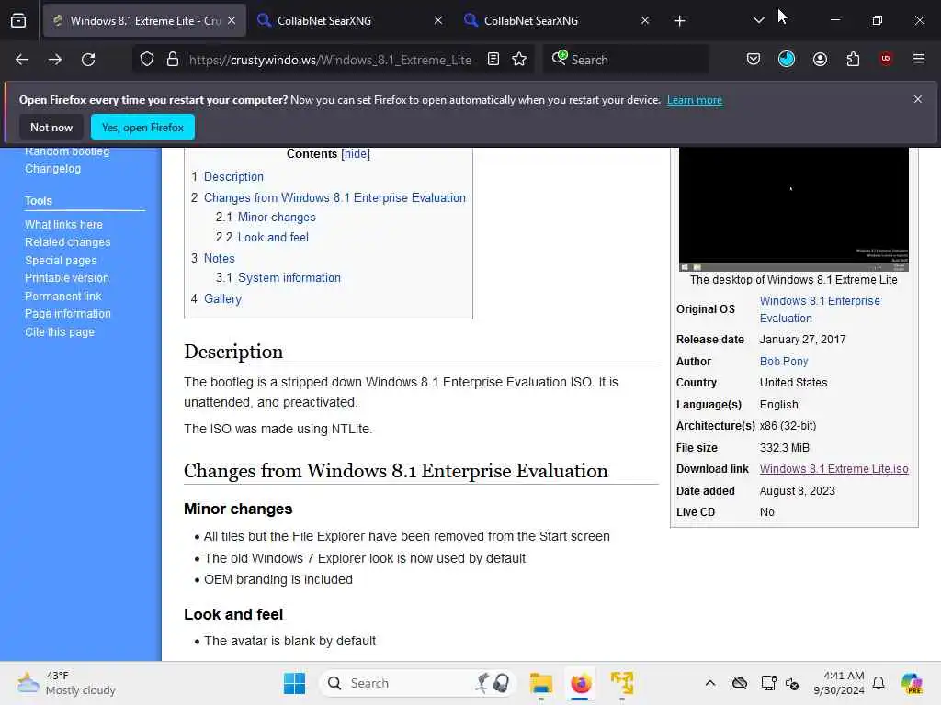941x705 pixels.
Task: Switch to first CollabNet SearXNG tab
Action: (x=350, y=21)
